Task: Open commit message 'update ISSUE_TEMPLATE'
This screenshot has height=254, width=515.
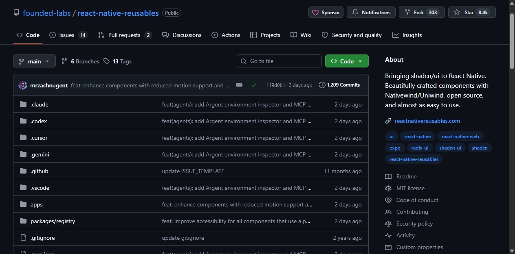Action: pos(193,171)
